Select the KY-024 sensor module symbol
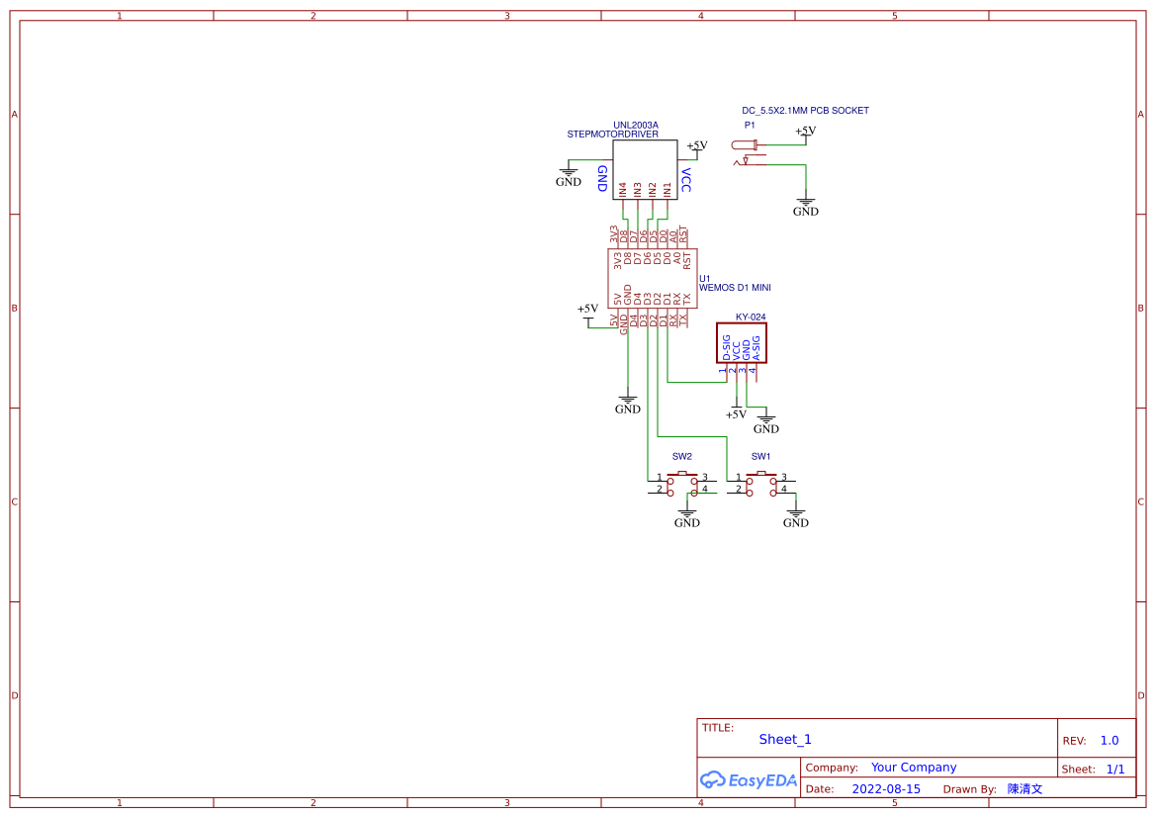Screen dimensions: 1156x818 [740, 341]
